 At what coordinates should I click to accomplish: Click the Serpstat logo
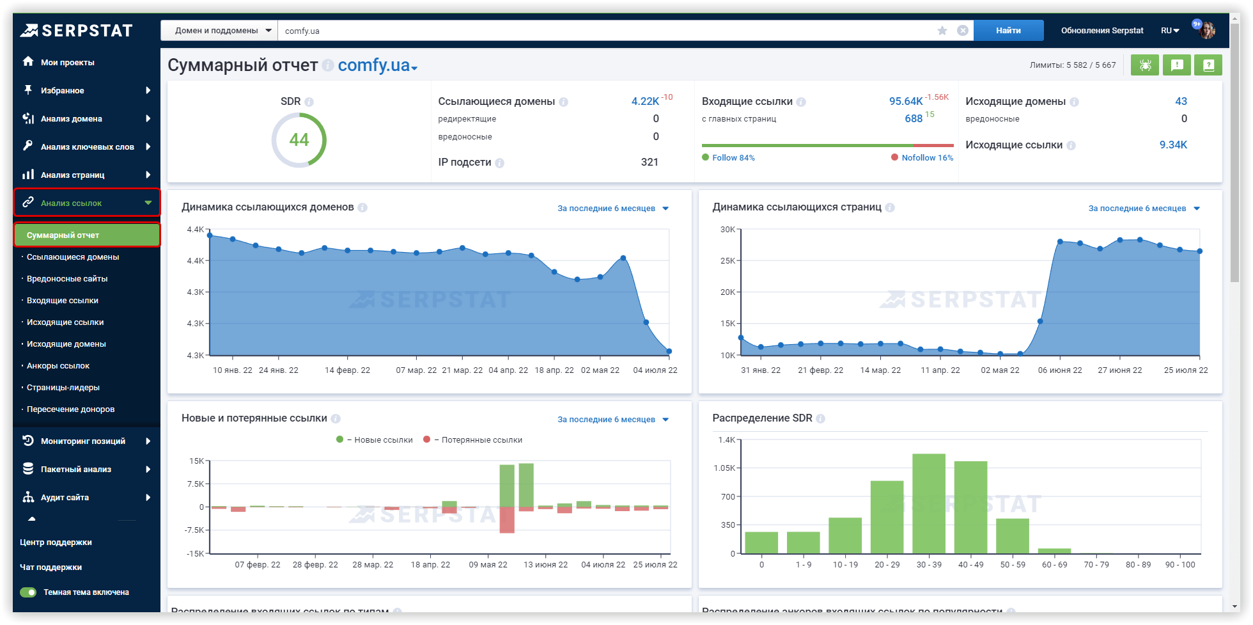tap(76, 30)
